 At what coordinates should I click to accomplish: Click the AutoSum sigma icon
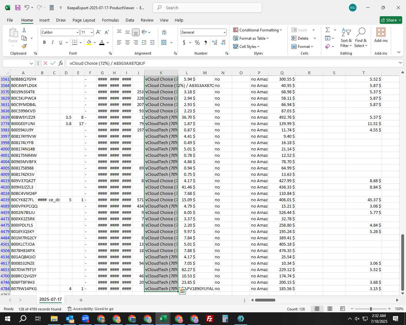[x=328, y=30]
